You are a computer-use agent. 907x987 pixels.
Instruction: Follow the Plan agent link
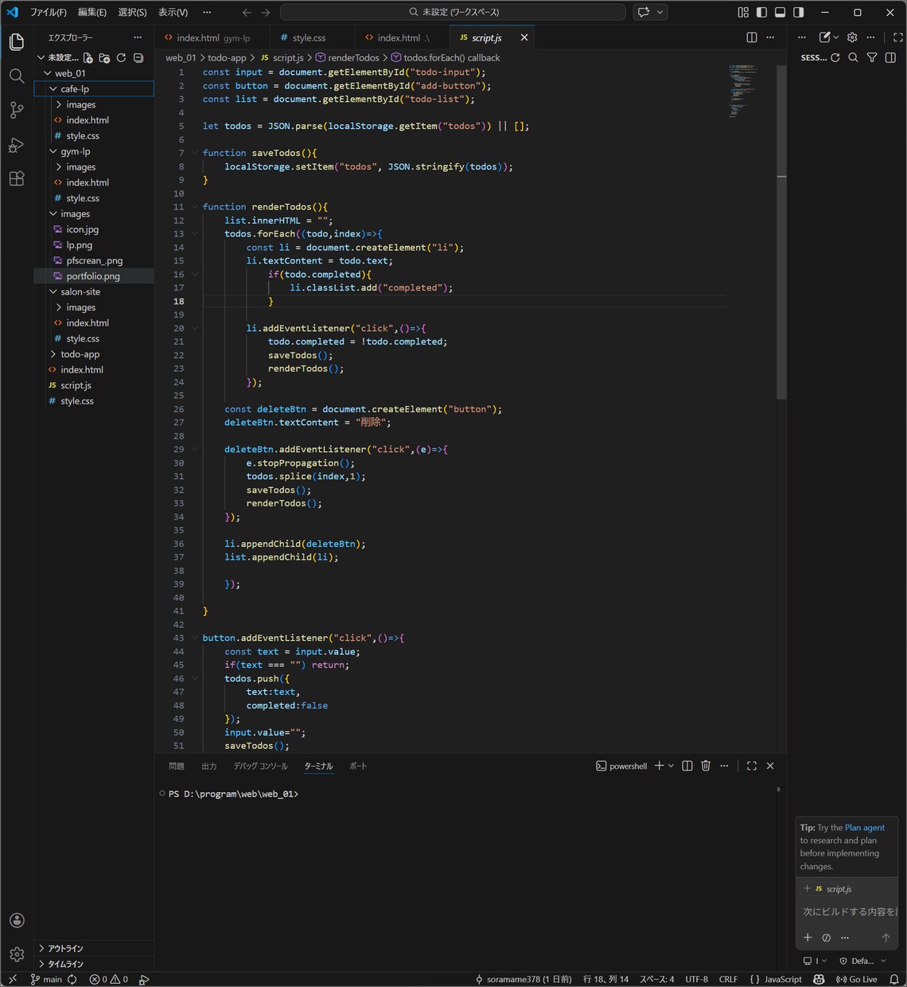(x=865, y=828)
